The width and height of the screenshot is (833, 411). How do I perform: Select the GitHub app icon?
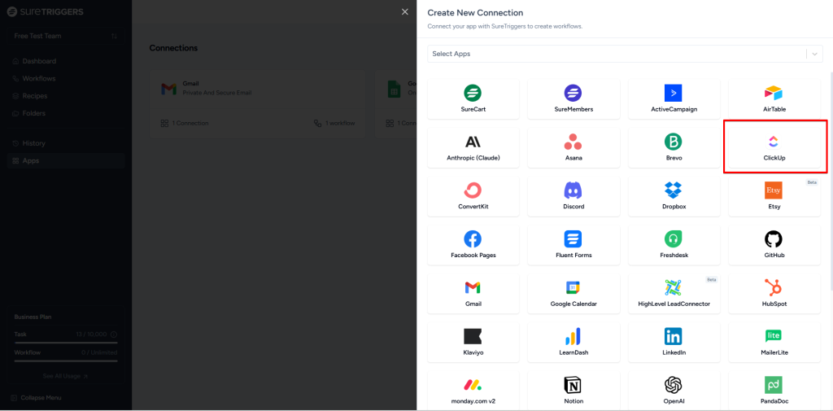coord(773,239)
